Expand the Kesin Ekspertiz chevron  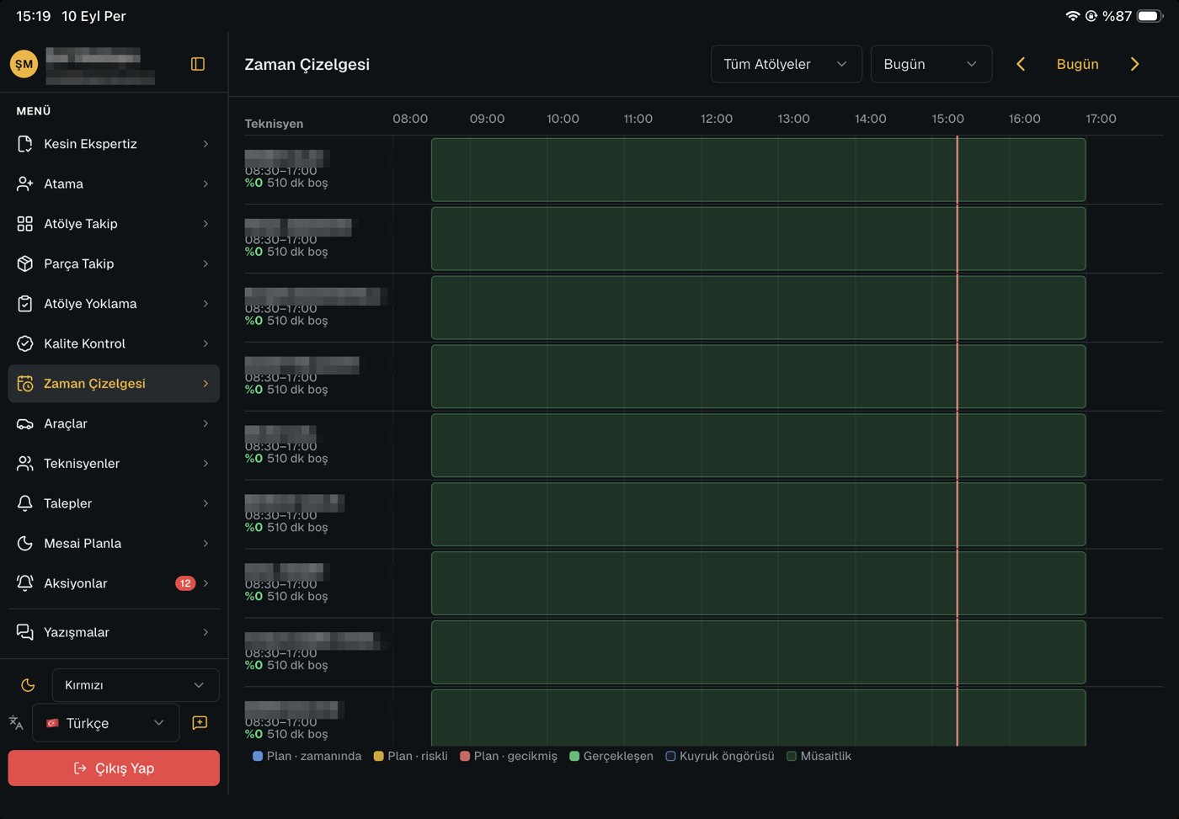(205, 144)
